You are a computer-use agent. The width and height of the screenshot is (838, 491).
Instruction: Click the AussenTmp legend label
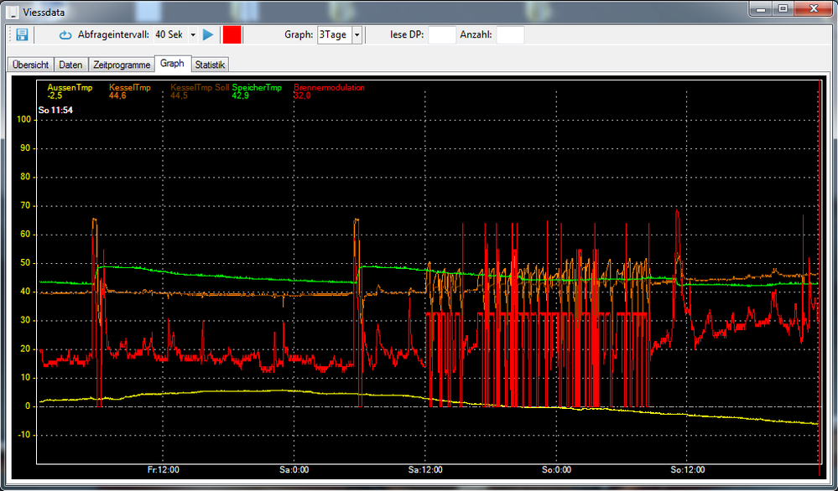70,87
